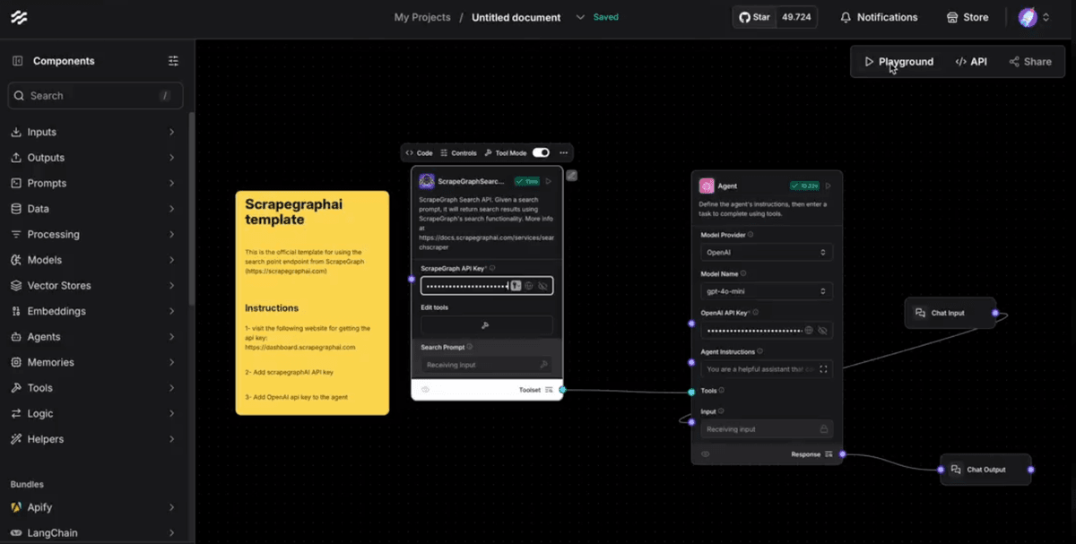Open the Edit tools wrench button
This screenshot has height=544, width=1076.
pyautogui.click(x=484, y=324)
